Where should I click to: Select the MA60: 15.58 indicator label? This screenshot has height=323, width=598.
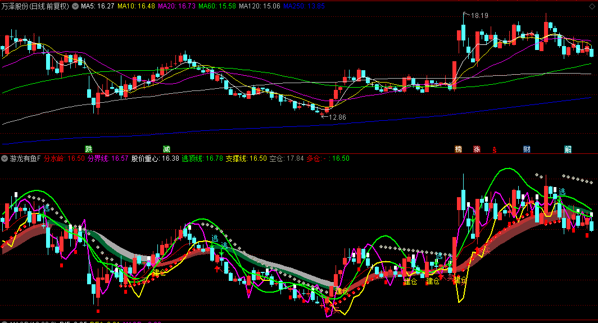(x=217, y=6)
